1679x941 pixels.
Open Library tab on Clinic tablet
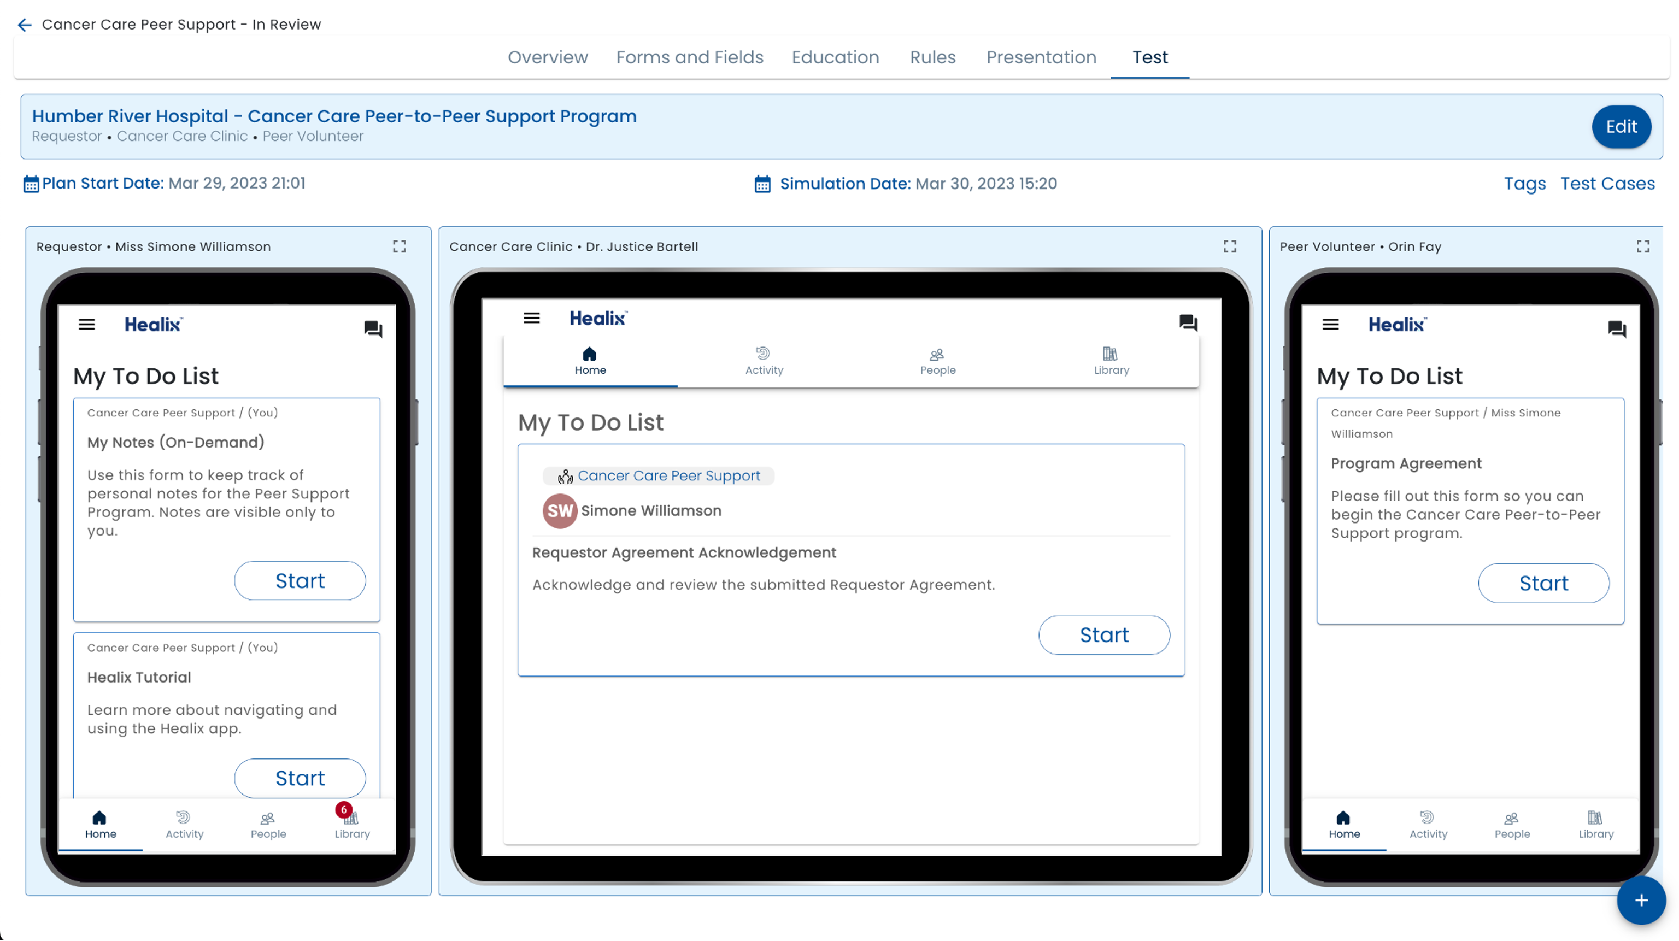coord(1111,362)
